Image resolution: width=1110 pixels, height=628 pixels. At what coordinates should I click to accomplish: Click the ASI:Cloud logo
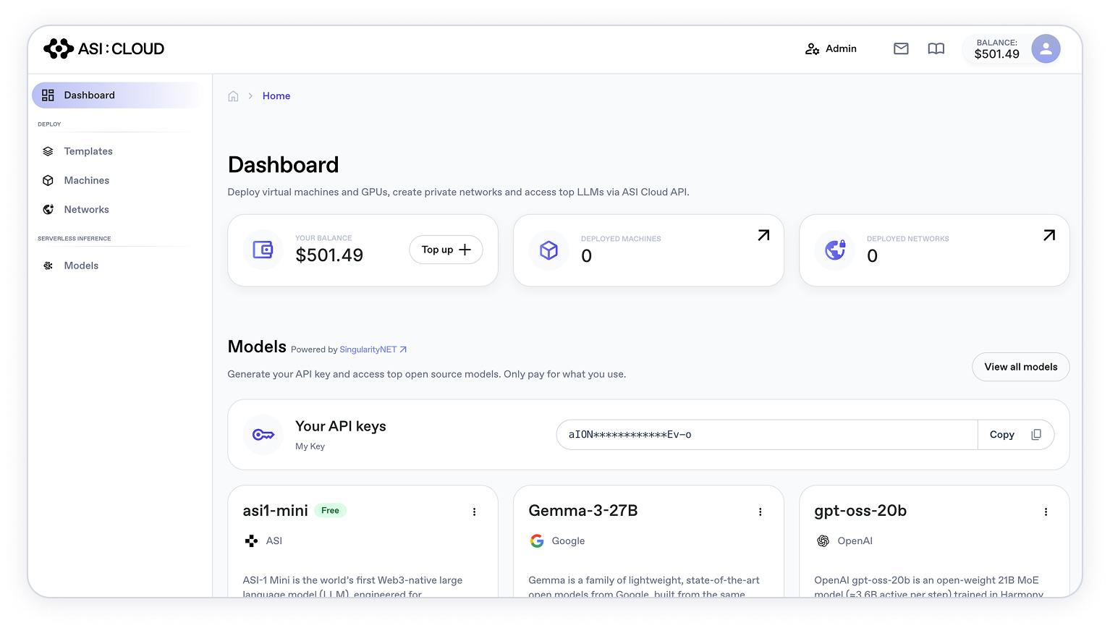[104, 48]
